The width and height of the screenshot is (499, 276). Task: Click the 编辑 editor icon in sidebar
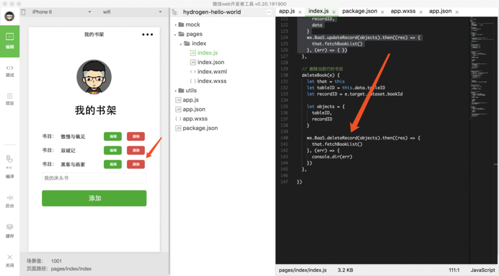tap(10, 41)
